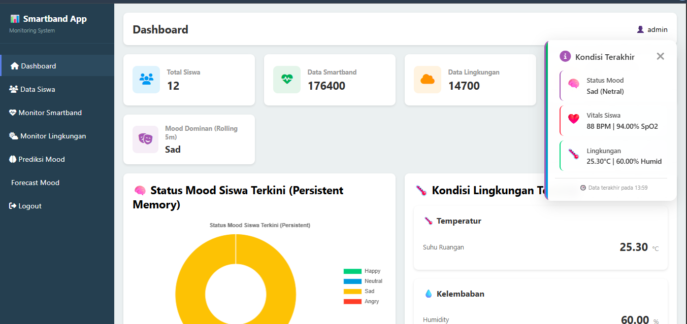Click the 25.30 temperature reading

pyautogui.click(x=634, y=247)
